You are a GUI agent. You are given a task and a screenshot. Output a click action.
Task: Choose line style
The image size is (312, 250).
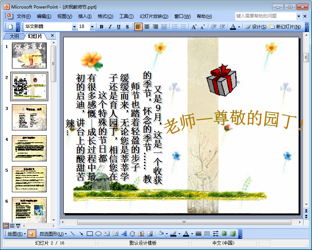point(198,234)
